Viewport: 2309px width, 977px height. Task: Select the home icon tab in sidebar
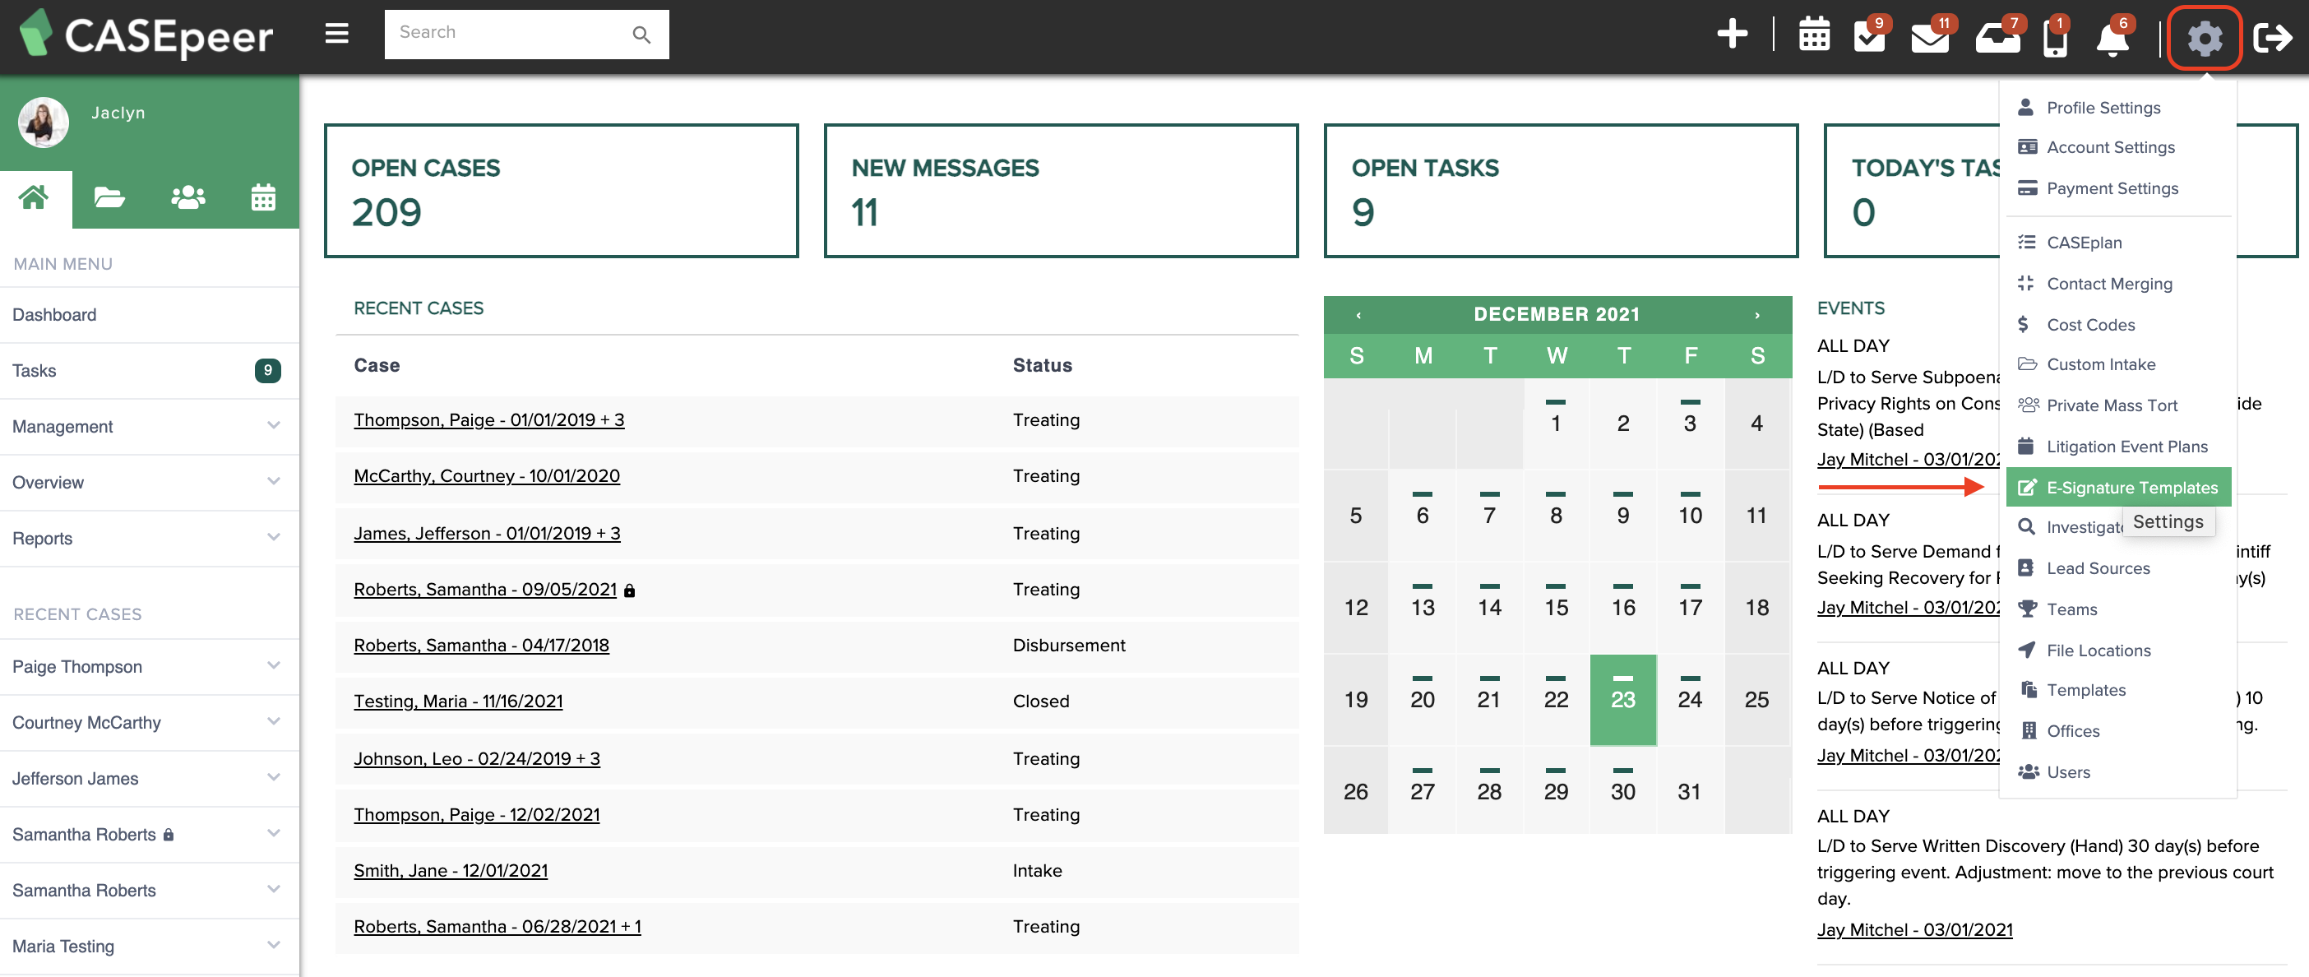coord(34,197)
